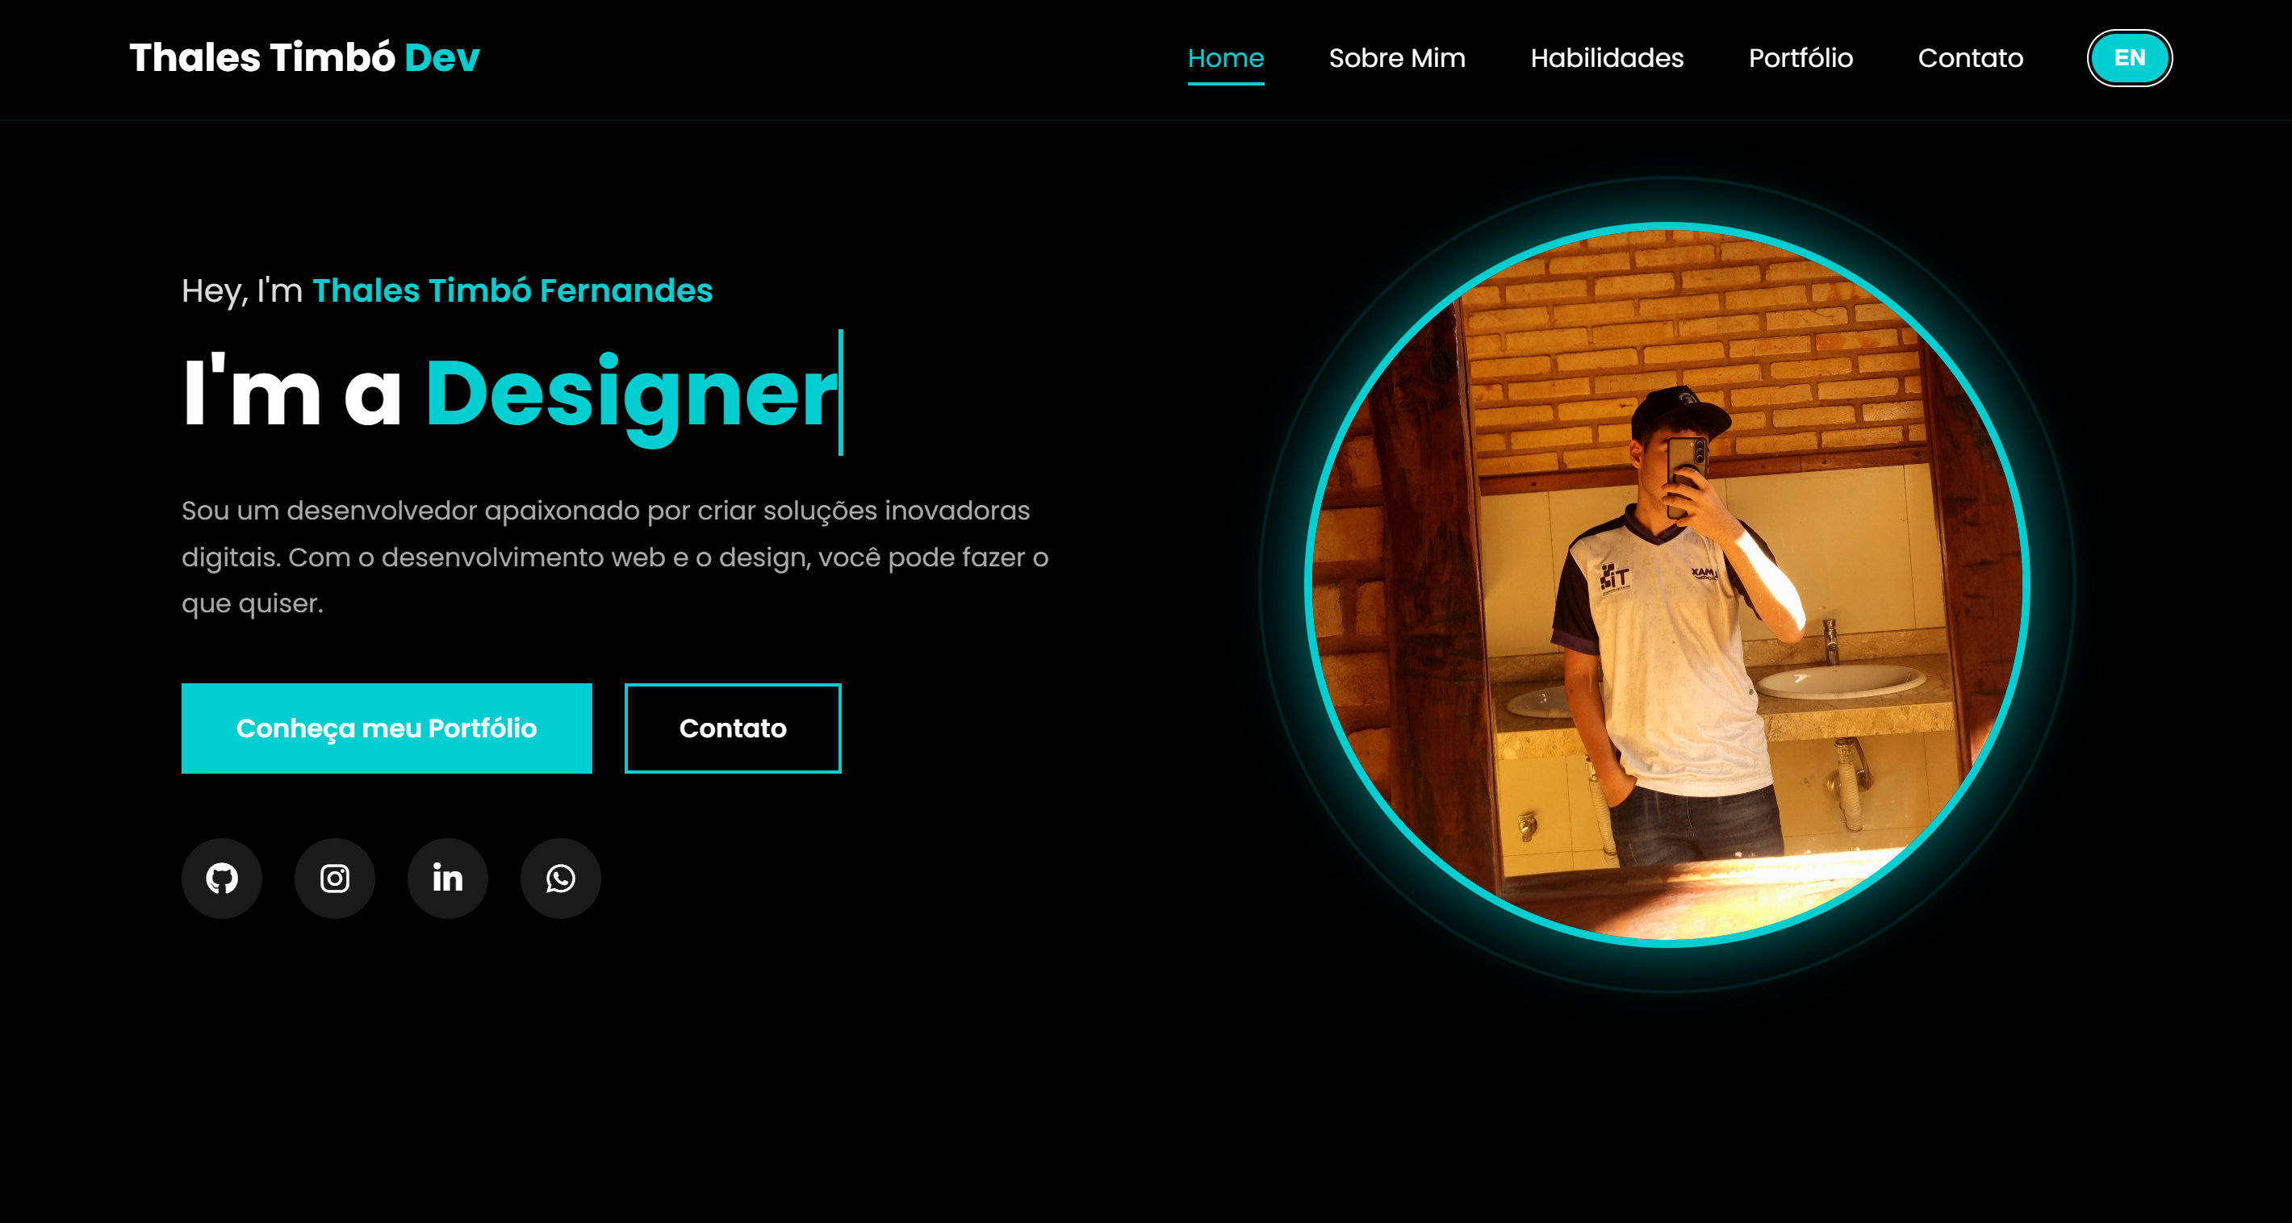Click the outlined Contato button
Screen dimensions: 2292x1223
[x=732, y=728]
